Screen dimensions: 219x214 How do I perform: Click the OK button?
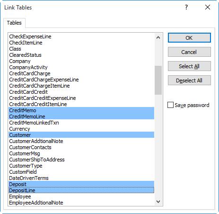coord(189,38)
